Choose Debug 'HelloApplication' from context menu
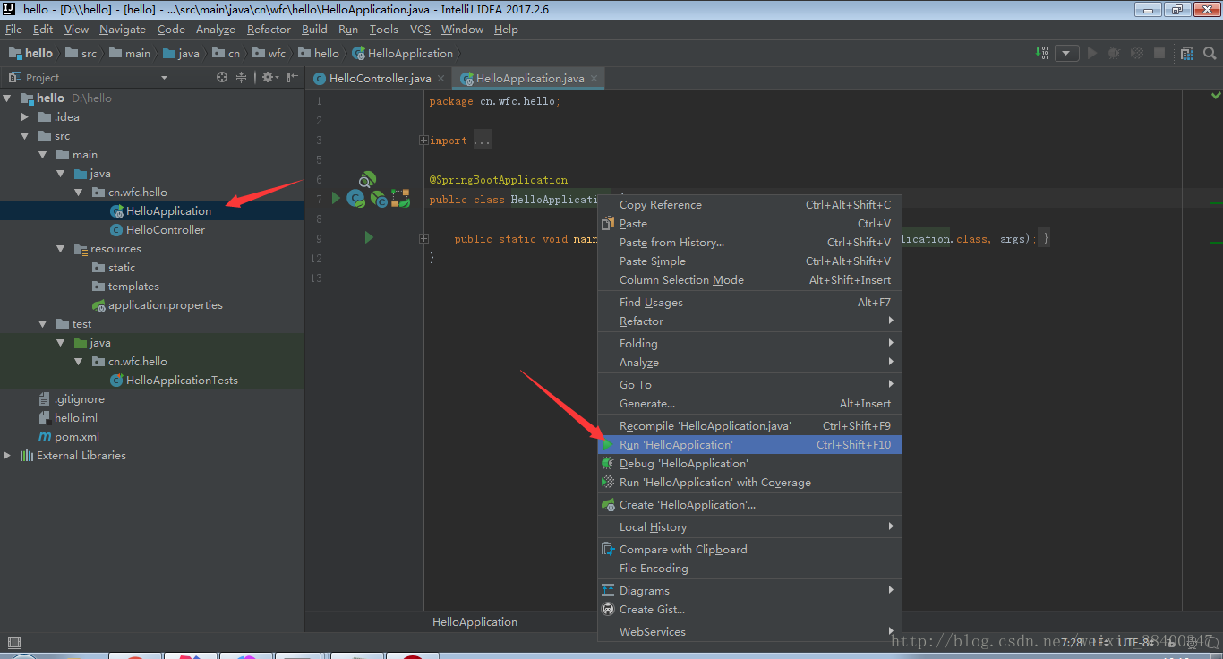Screen dimensions: 1223x659 click(x=749, y=464)
